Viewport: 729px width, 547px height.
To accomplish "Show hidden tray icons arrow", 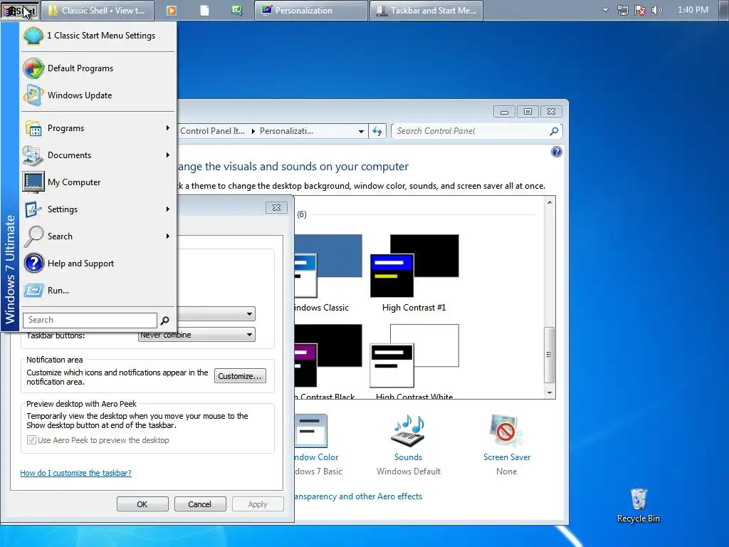I will click(605, 10).
